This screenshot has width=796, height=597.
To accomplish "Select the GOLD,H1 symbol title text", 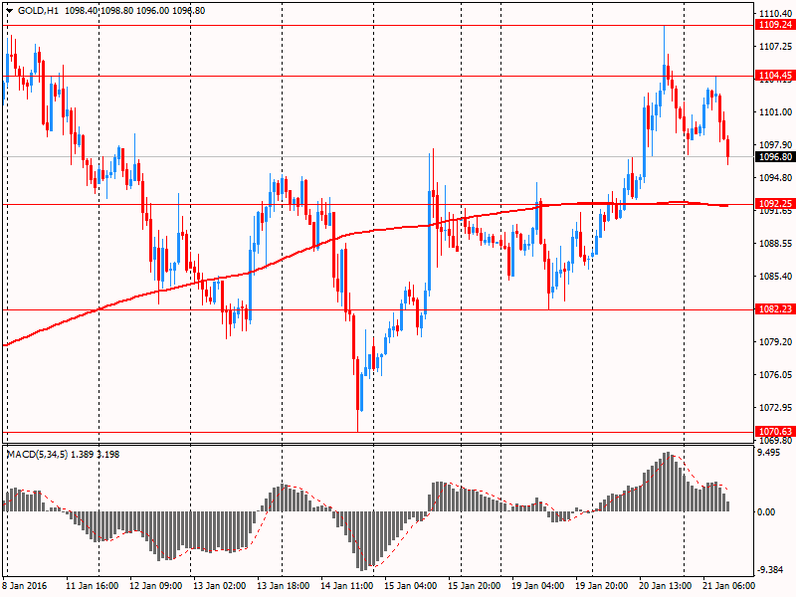I will [38, 11].
